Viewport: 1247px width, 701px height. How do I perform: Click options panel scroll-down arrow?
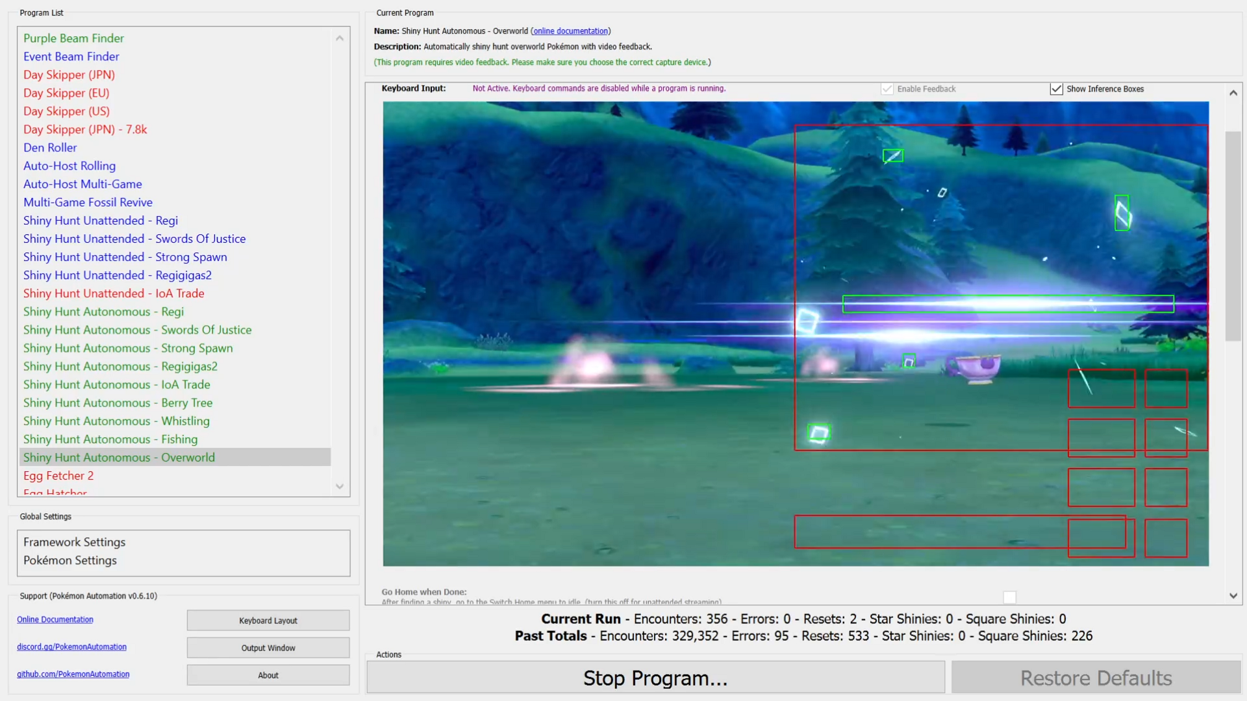coord(1233,596)
